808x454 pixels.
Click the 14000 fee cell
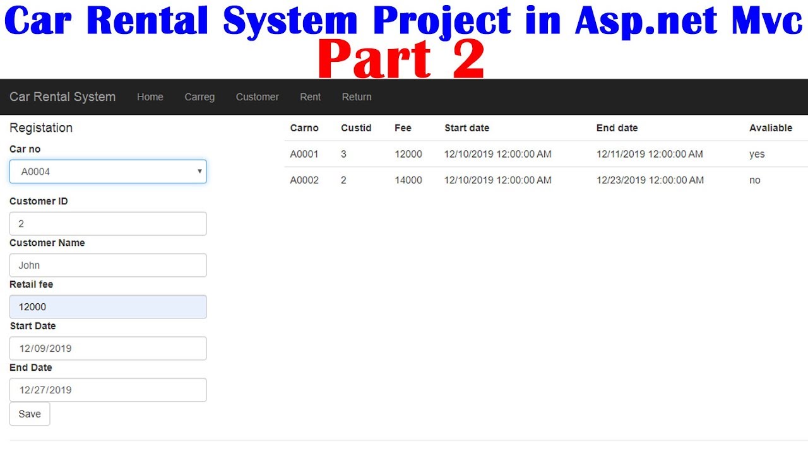(x=408, y=180)
